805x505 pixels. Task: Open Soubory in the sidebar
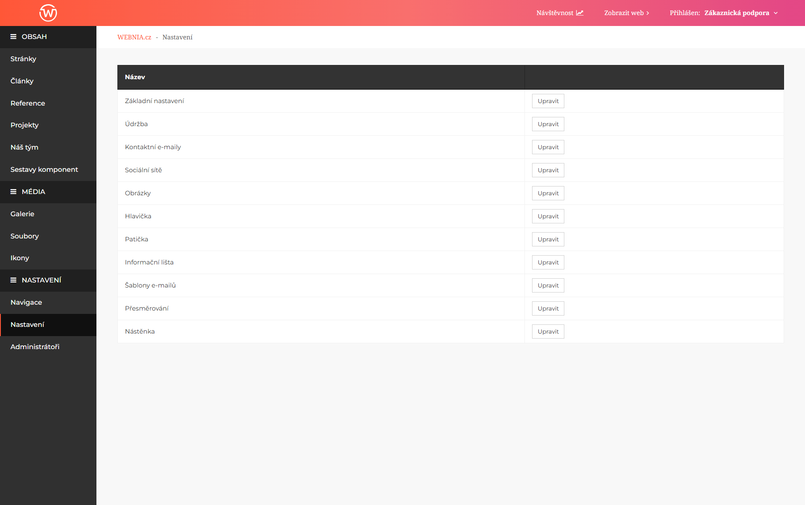pyautogui.click(x=48, y=236)
